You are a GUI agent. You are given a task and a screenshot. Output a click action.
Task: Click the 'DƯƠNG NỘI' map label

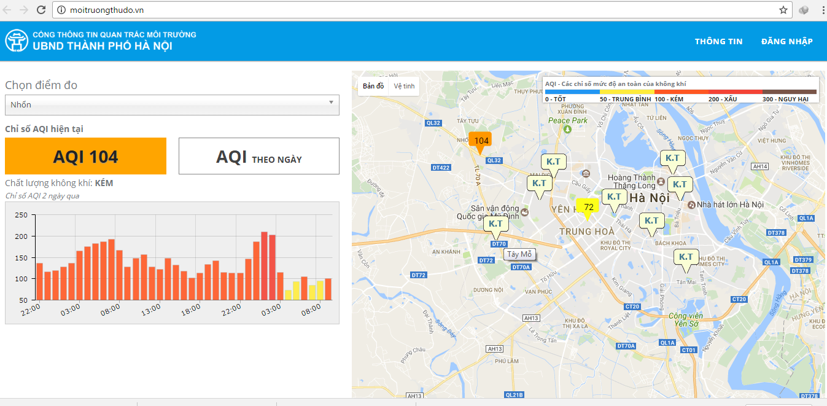pos(488,289)
